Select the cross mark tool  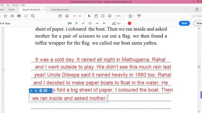pos(76,23)
